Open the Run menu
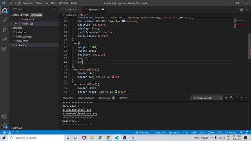 click(x=53, y=3)
